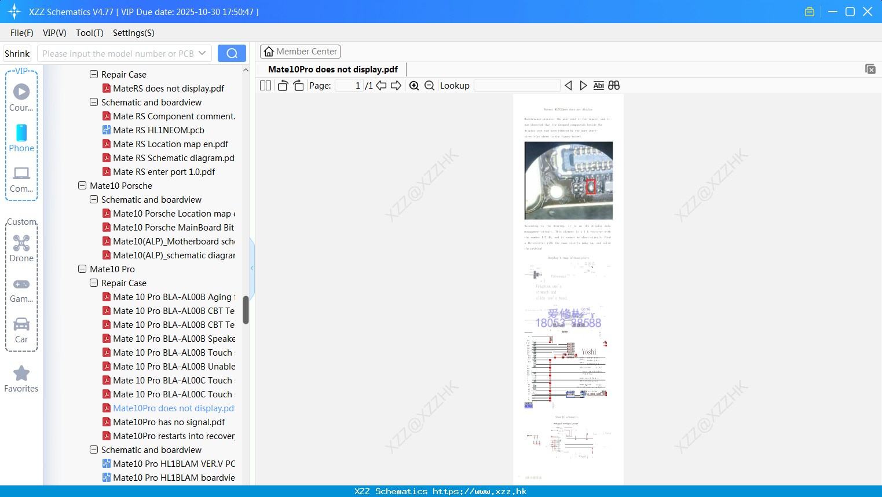Screen dimensions: 882x497
Task: Rotate page counterclockwise
Action: coord(283,85)
